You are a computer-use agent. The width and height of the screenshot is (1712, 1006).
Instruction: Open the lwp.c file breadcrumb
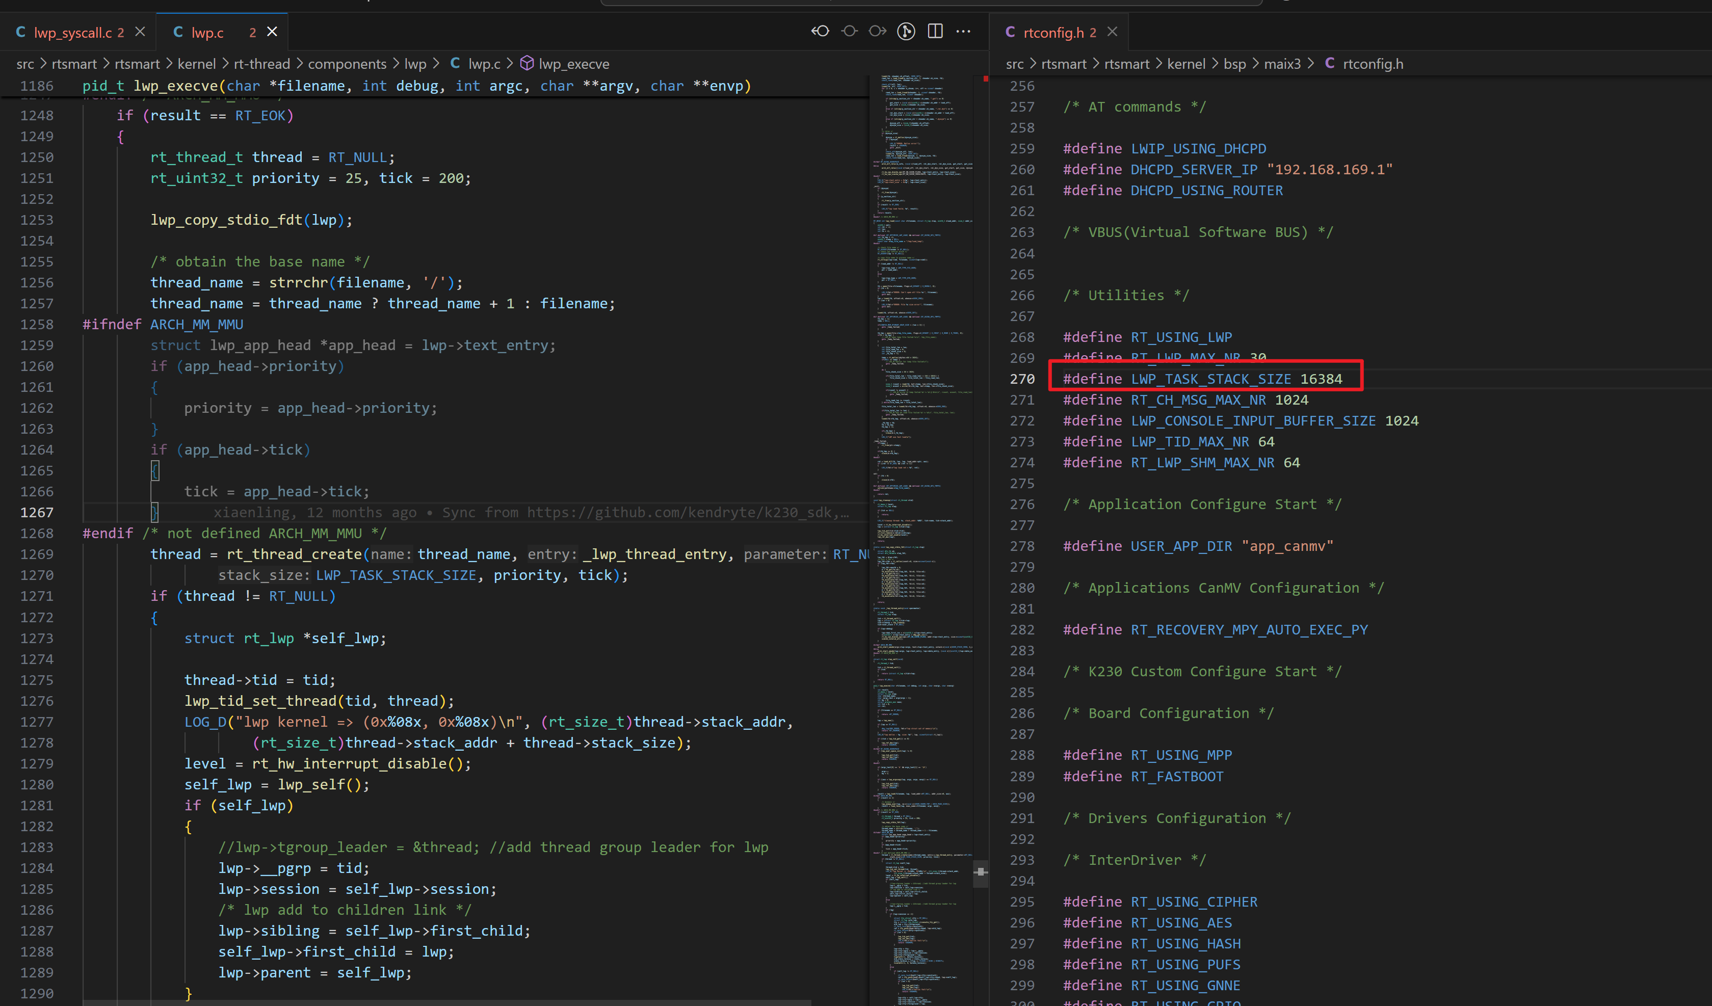tap(476, 64)
